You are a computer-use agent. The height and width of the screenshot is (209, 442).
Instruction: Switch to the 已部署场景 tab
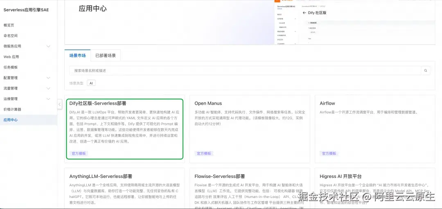pyautogui.click(x=106, y=56)
